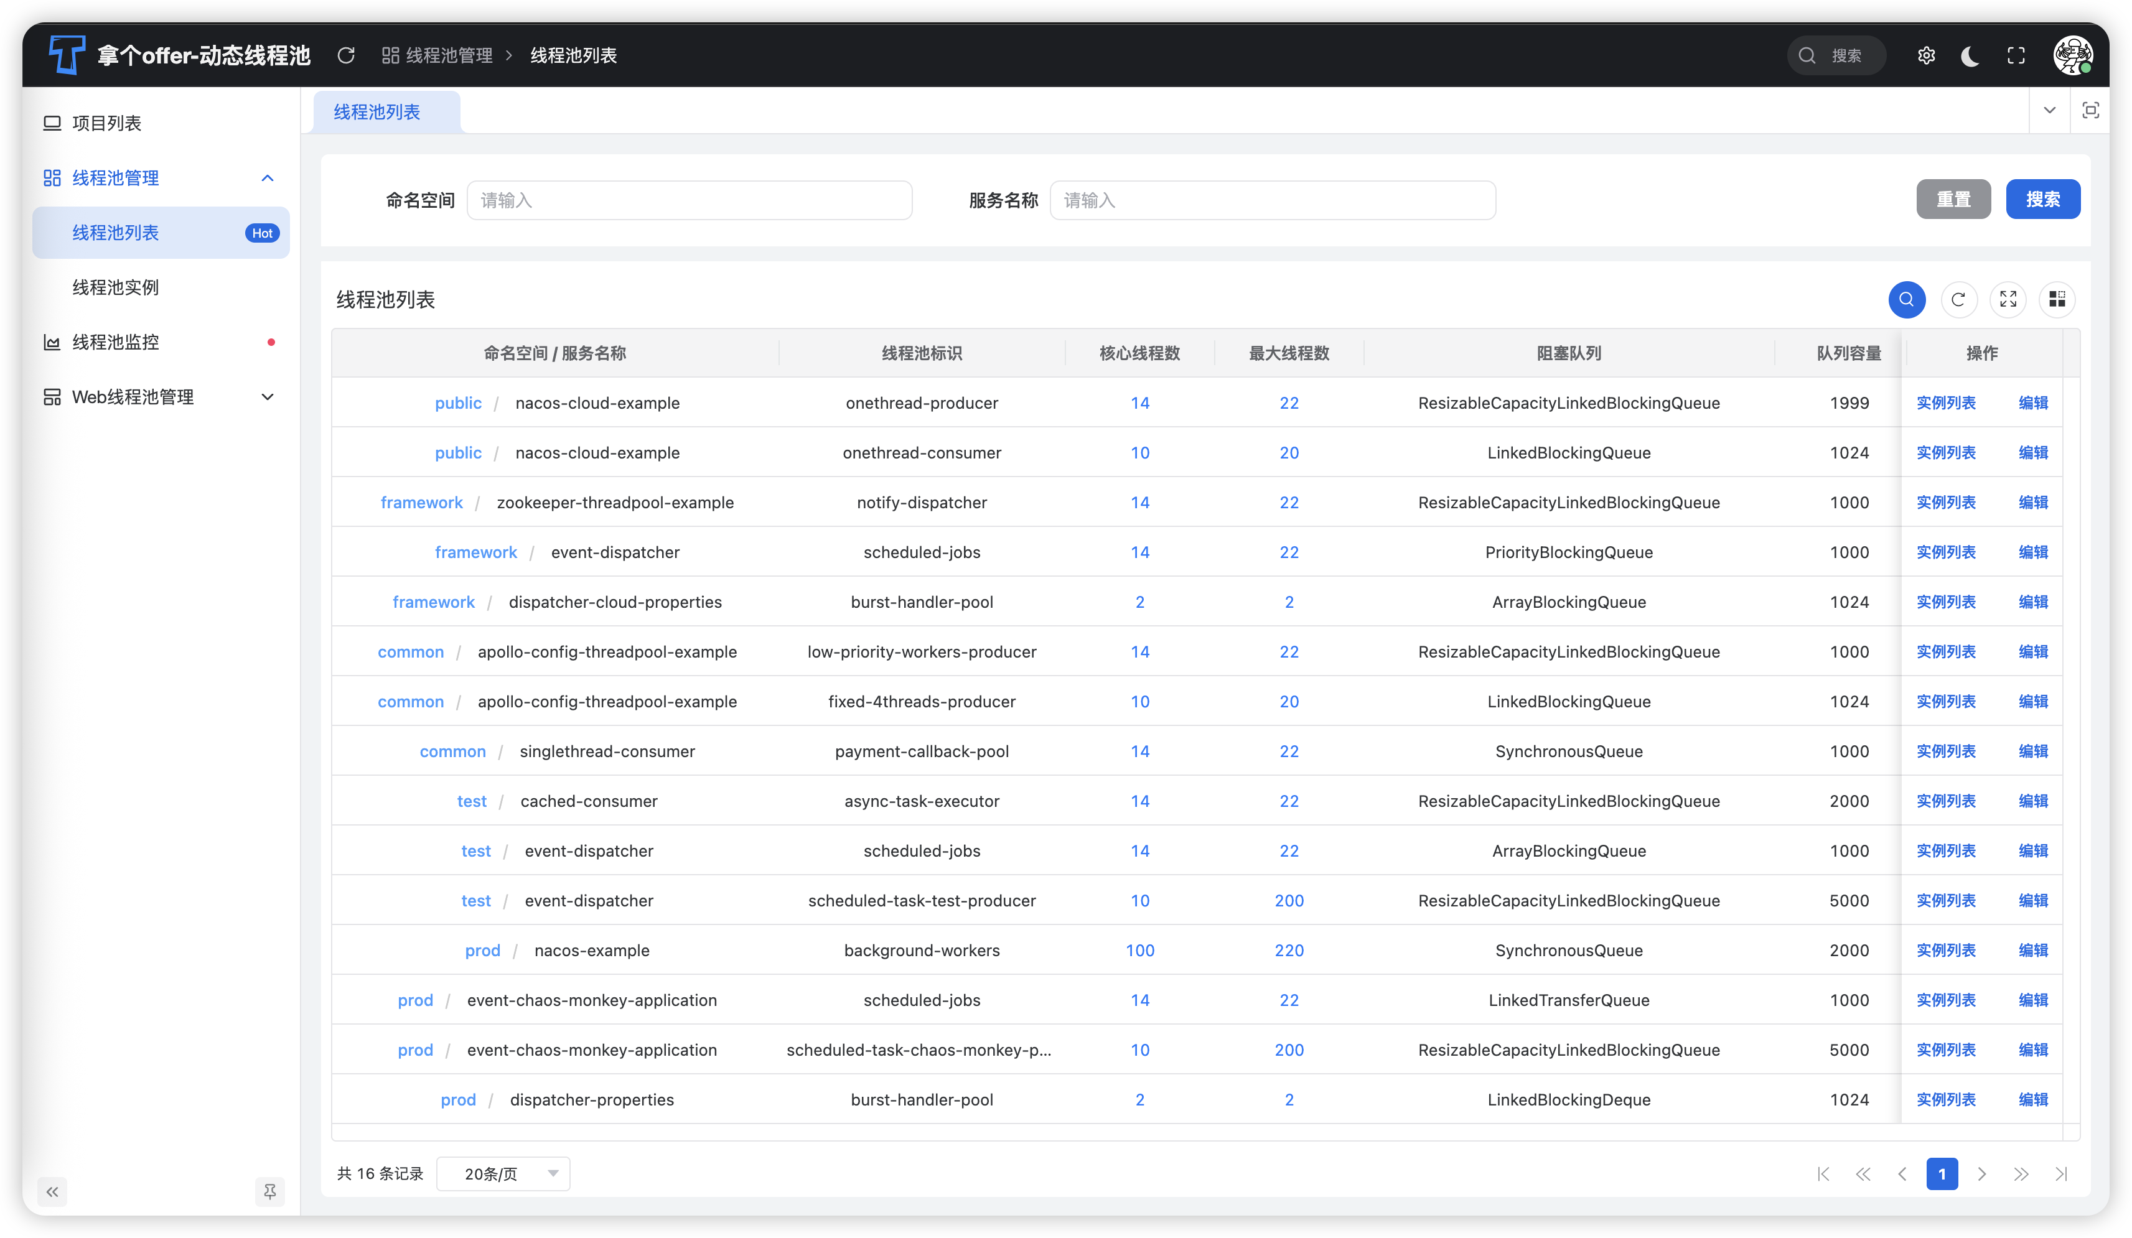Click the app logo in the header
2132x1238 pixels.
point(66,55)
